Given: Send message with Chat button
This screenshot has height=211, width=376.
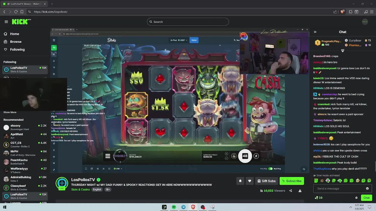Looking at the screenshot, I should coord(366,198).
